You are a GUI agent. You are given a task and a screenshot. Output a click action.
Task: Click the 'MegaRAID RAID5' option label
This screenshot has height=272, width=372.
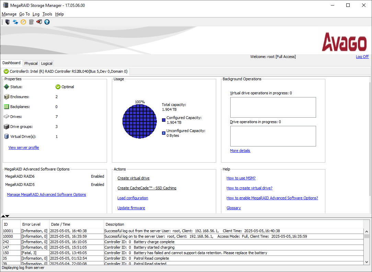(x=20, y=185)
